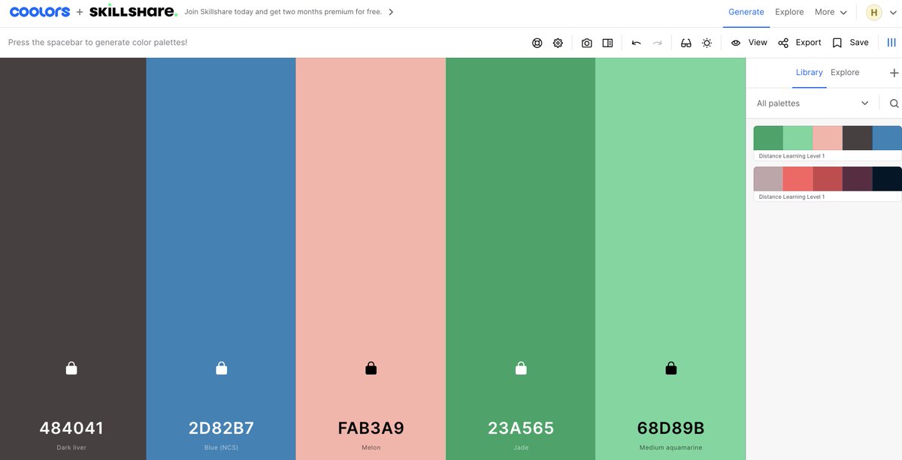Toggle the lock on Melon FAB3A9
902x460 pixels.
click(371, 368)
